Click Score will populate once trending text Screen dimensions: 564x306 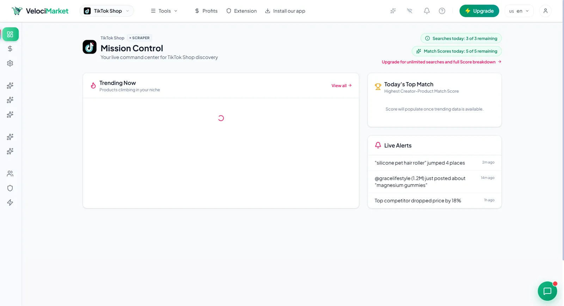[434, 109]
